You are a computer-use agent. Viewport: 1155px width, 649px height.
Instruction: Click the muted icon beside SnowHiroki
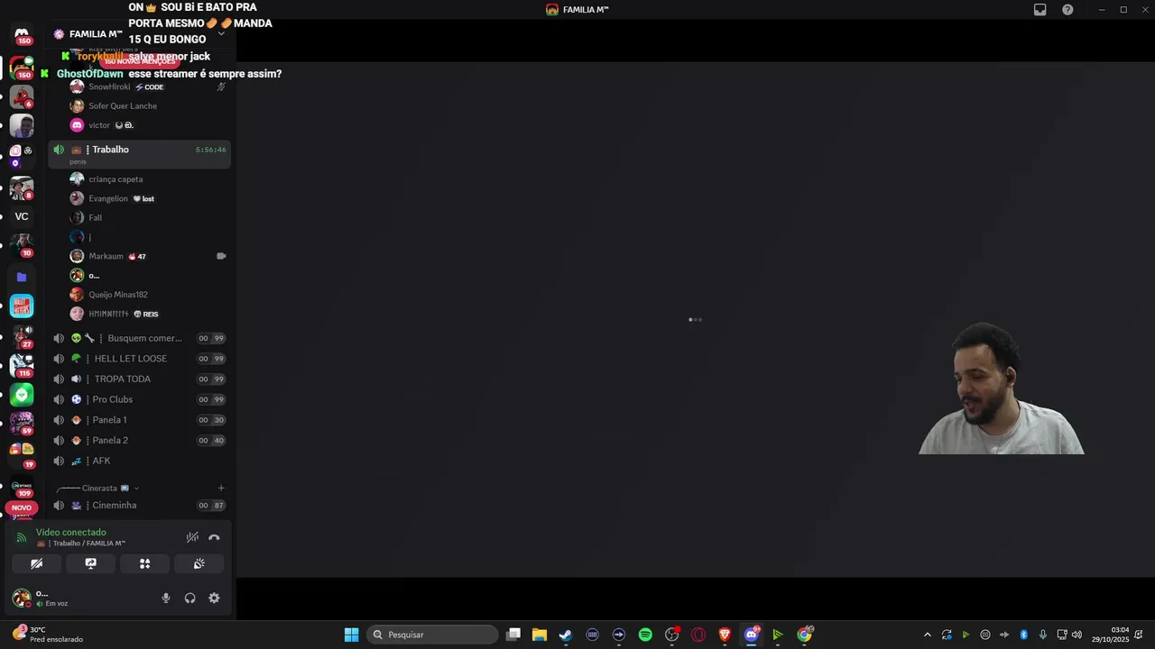tap(221, 87)
